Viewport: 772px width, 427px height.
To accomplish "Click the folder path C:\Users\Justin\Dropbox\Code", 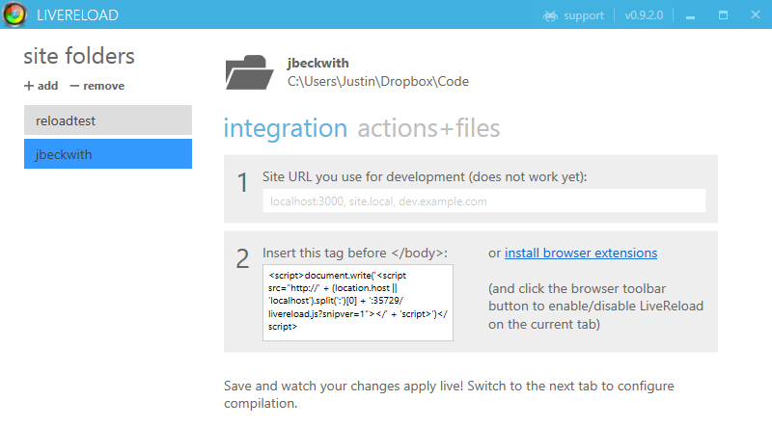I will pos(378,81).
